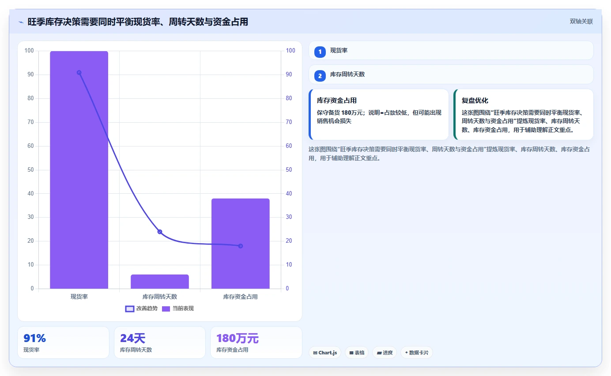This screenshot has width=611, height=376.
Task: Select the numbered item 2 库存周转天数
Action: click(451, 74)
